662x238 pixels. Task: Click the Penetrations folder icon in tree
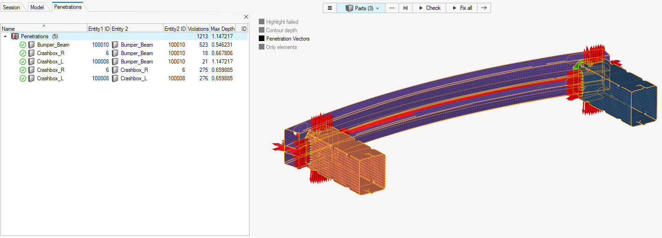[x=15, y=36]
